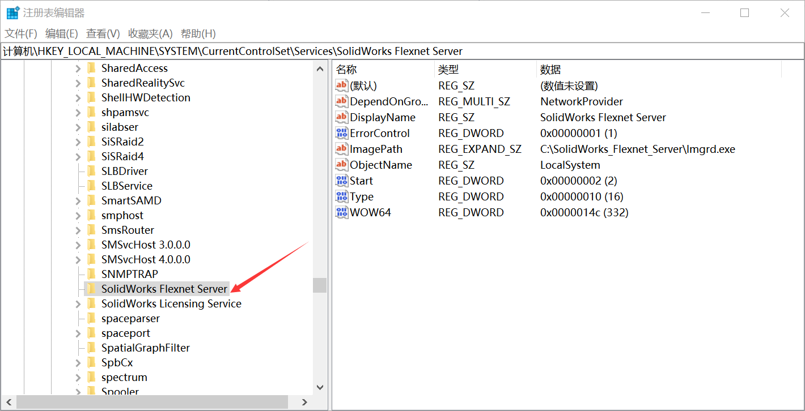Expand the SmsRouter key
This screenshot has width=805, height=411.
tap(78, 230)
